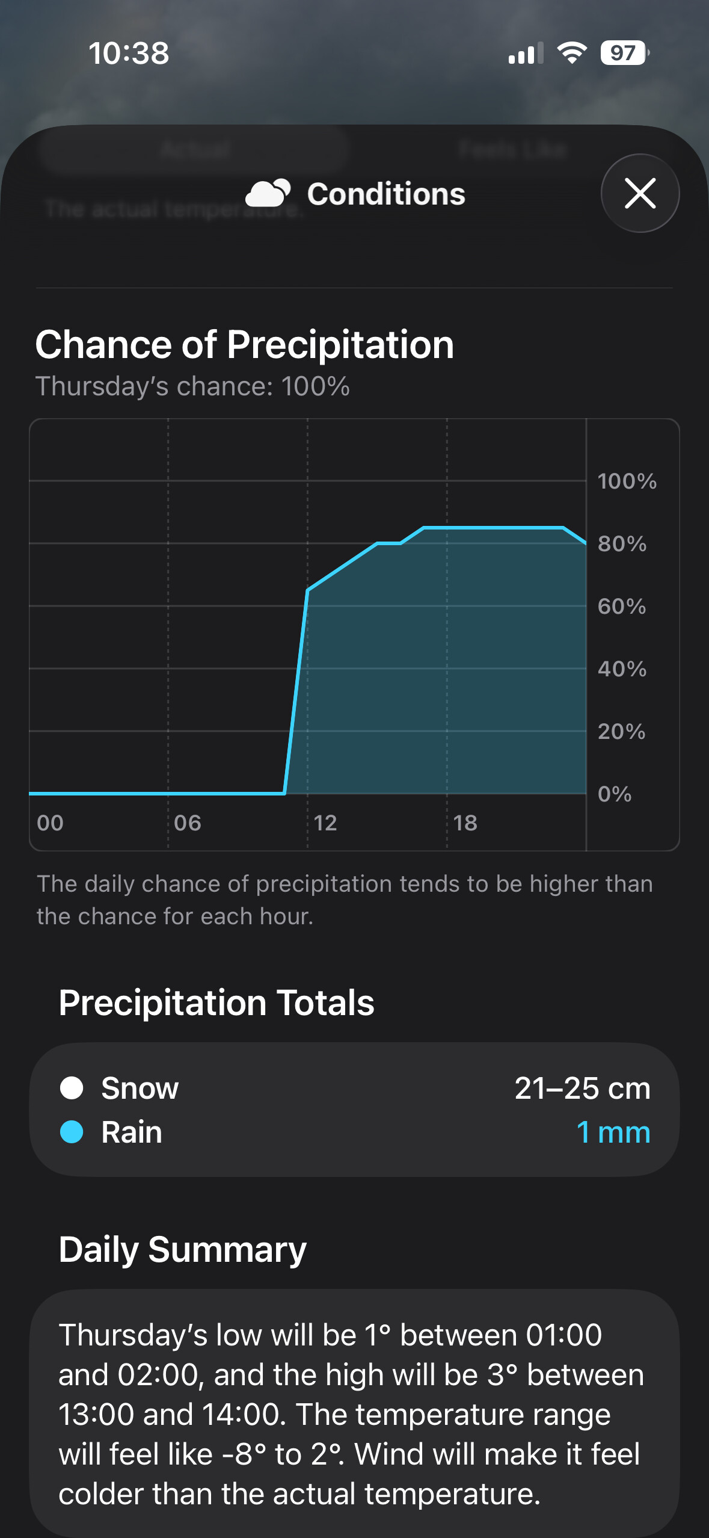Select the Rain 1 mm total
709x1538 pixels.
(x=613, y=1132)
